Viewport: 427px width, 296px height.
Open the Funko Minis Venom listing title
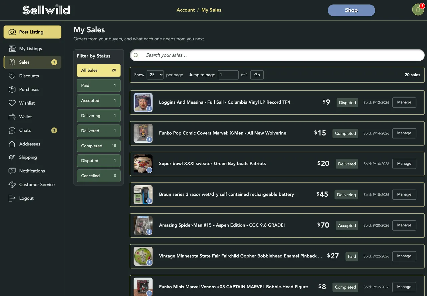[x=234, y=287]
